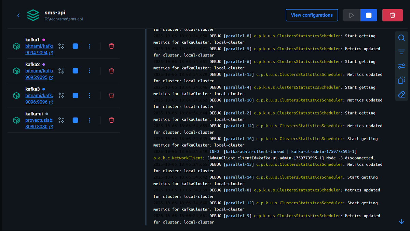Stop the sms-api stack with the stop button
Screen dimensions: 410x231
coord(369,15)
